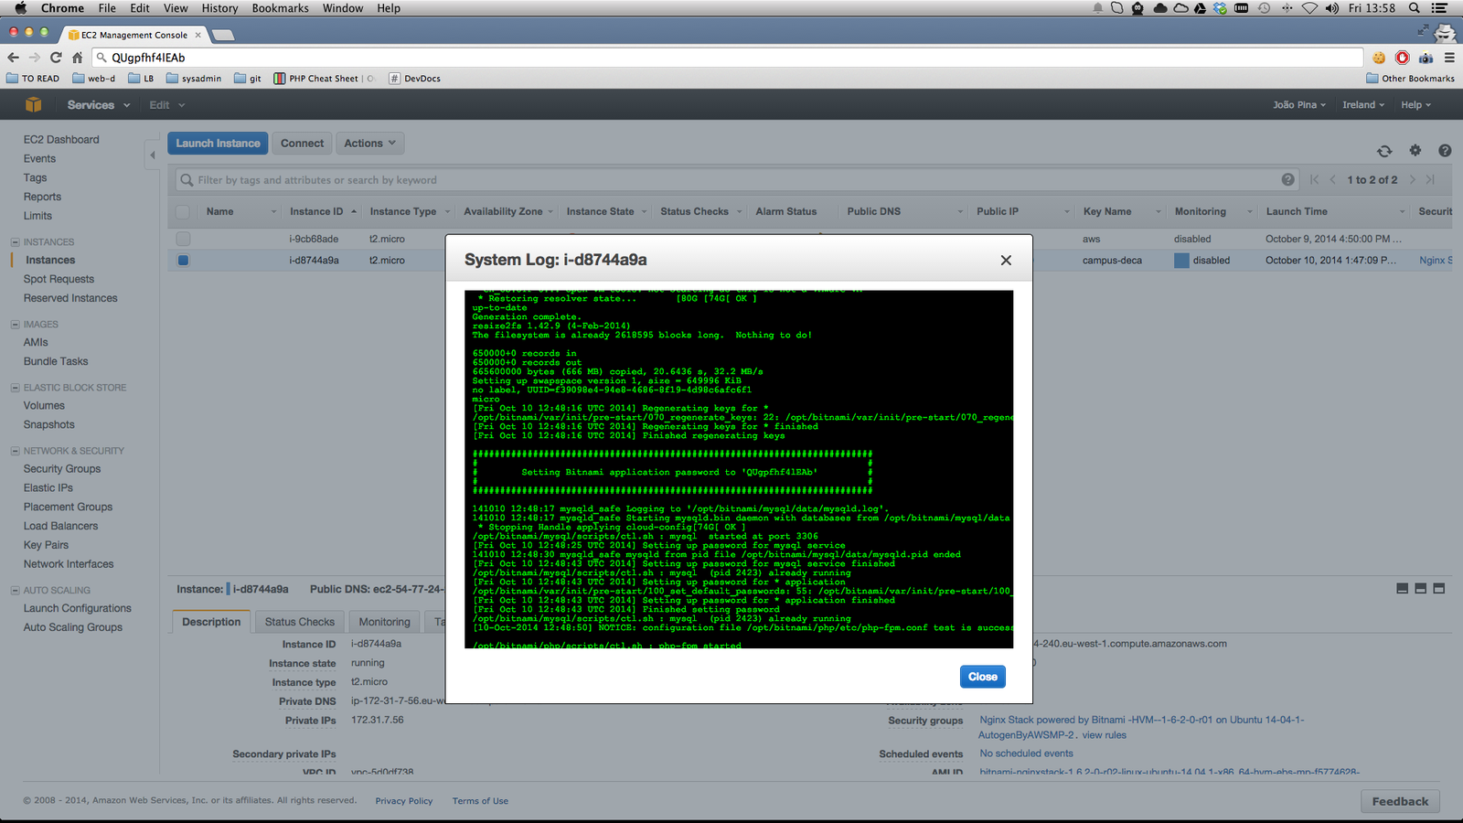
Task: Open Chrome View menu
Action: click(x=176, y=8)
